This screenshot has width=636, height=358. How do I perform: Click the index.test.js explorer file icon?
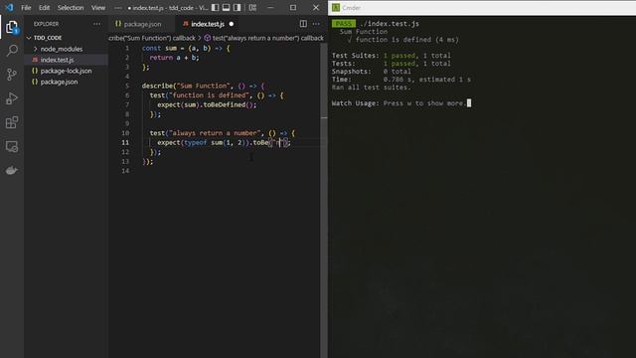click(x=35, y=60)
